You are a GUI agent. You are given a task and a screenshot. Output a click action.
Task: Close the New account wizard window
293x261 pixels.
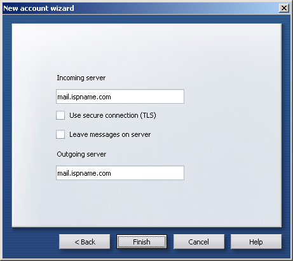pyautogui.click(x=284, y=8)
